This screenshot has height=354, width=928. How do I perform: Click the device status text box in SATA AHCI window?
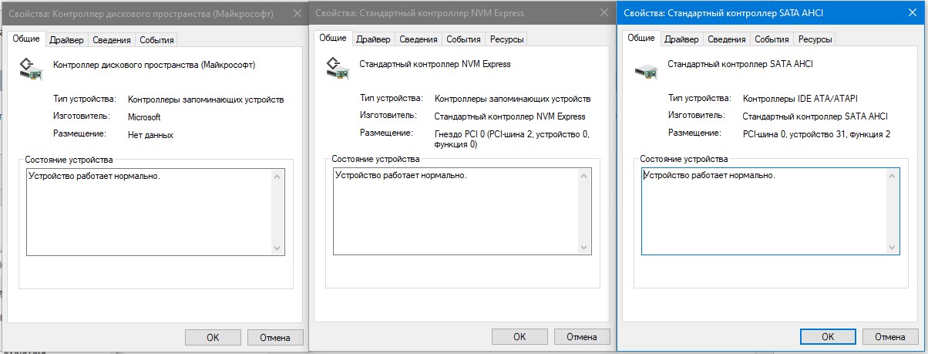[763, 211]
